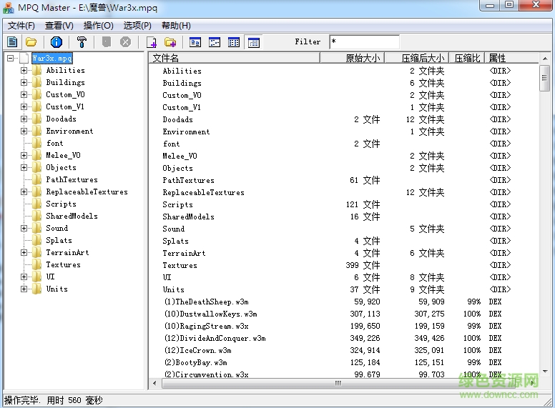Open the 选项(P) menu
Viewport: 555px width, 408px height.
(x=137, y=26)
